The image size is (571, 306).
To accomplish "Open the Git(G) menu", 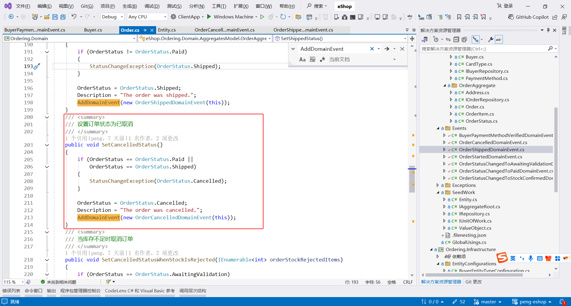I will click(87, 6).
